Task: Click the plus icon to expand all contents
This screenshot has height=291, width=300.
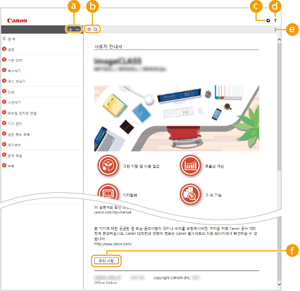Action: click(71, 30)
